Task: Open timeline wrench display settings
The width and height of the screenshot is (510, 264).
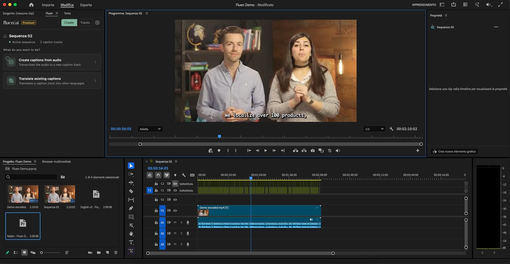Action: pyautogui.click(x=184, y=175)
